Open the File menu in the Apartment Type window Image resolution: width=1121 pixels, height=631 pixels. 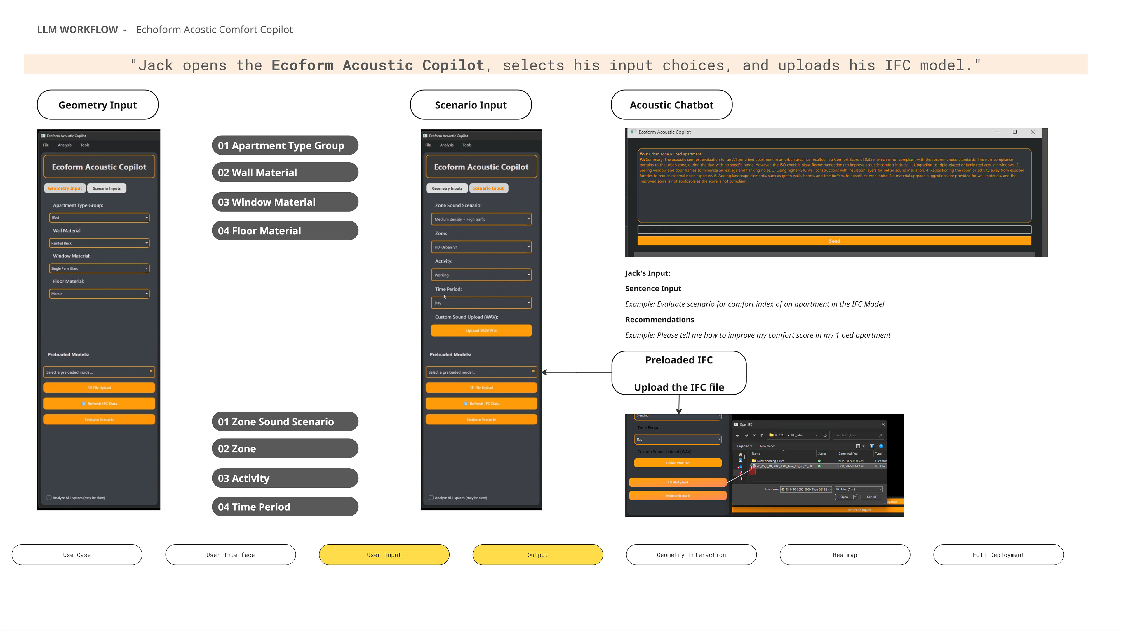click(x=46, y=145)
